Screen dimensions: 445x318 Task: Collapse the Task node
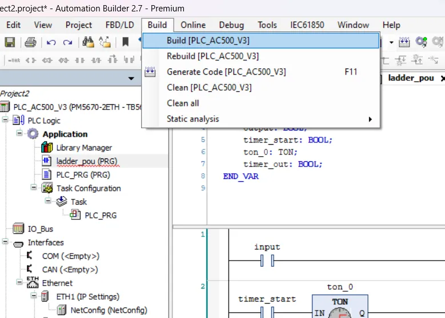[x=48, y=201]
